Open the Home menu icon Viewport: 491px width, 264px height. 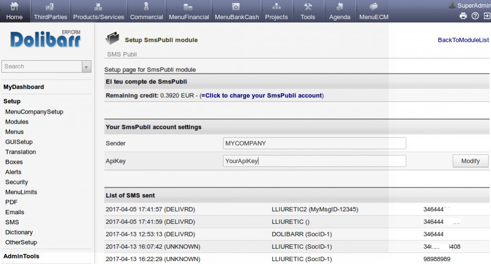click(14, 6)
